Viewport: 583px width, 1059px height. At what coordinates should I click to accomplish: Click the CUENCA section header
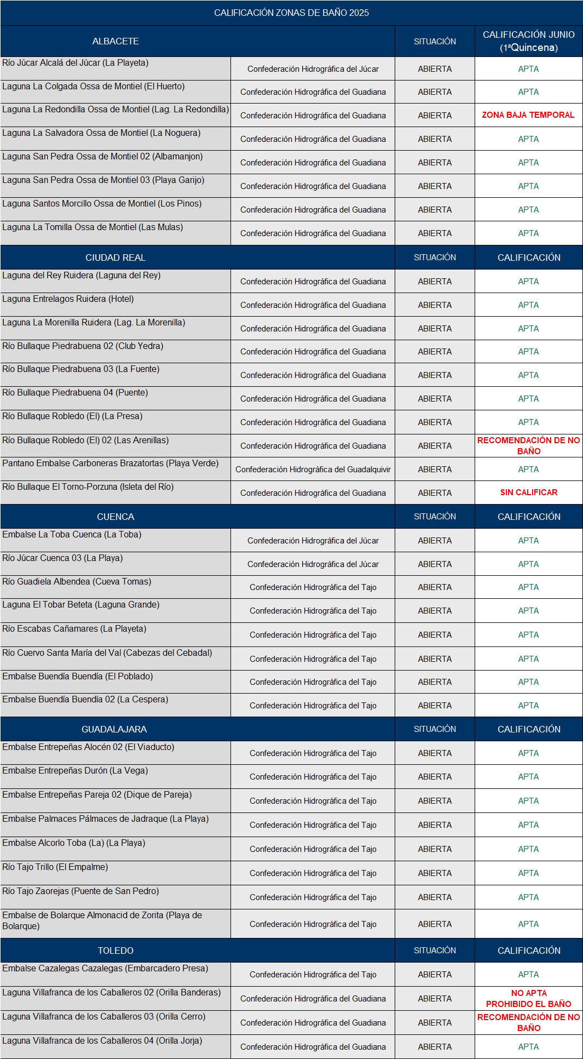(116, 517)
